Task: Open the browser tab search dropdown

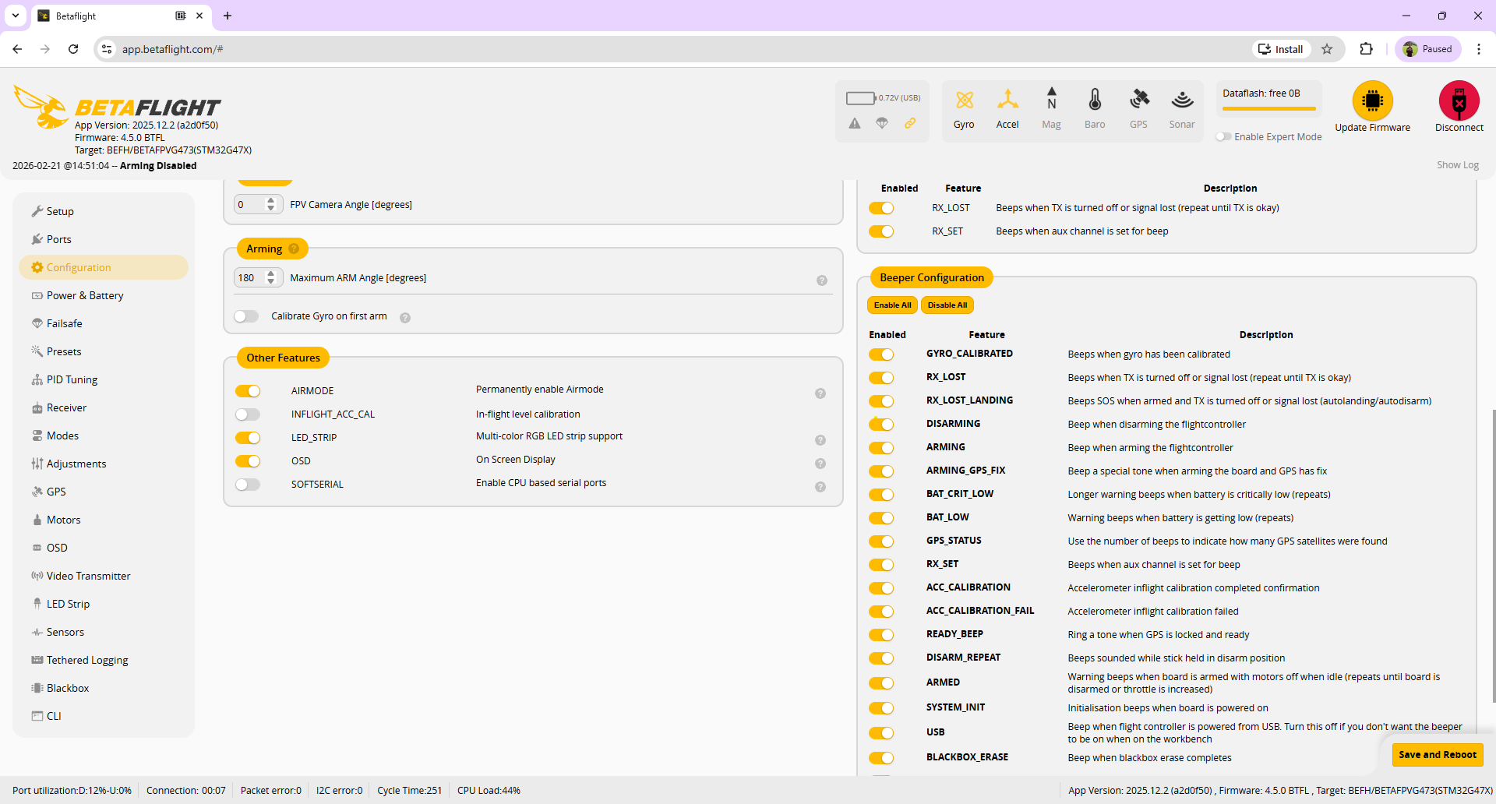Action: pos(16,16)
